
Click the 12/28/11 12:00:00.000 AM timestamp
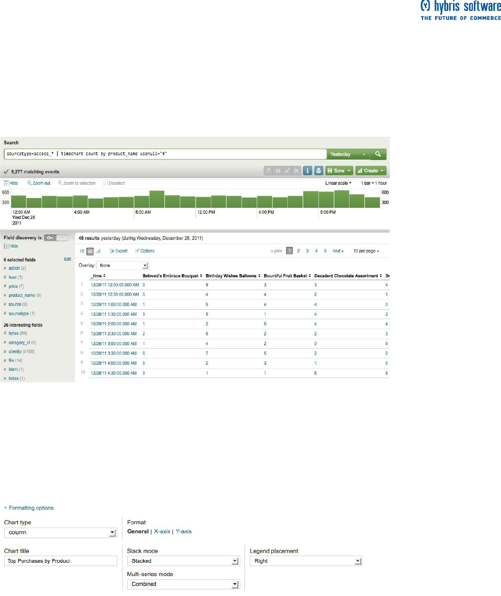(x=115, y=285)
